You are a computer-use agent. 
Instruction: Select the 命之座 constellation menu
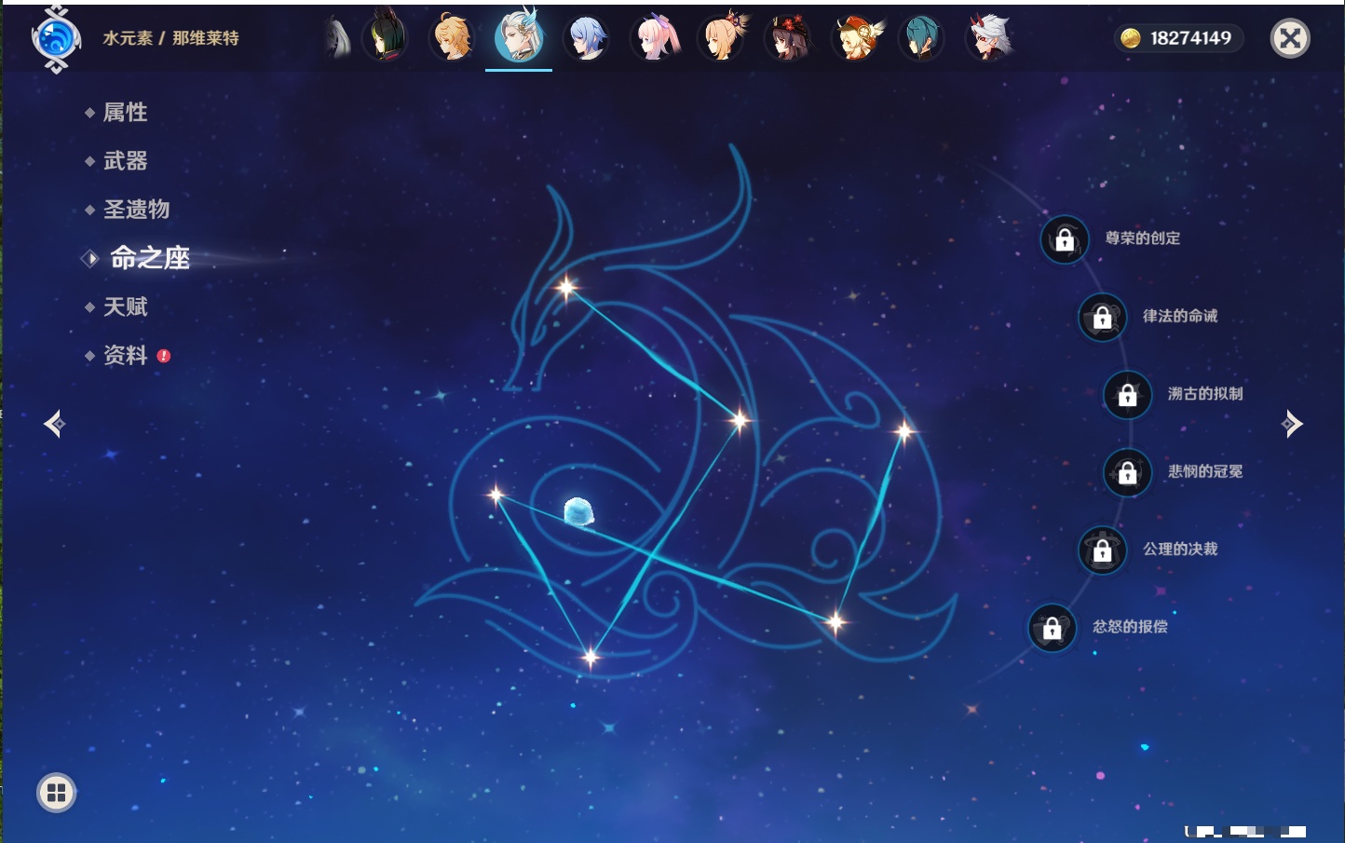click(x=149, y=258)
